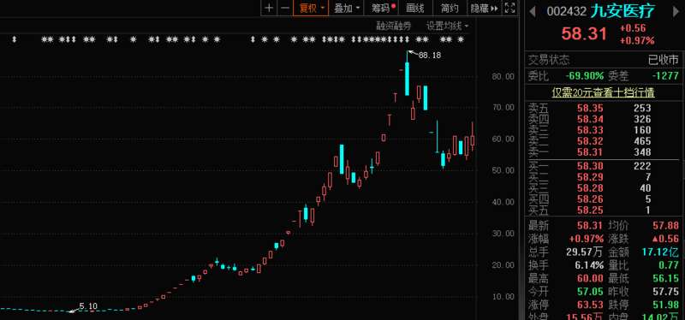Toggle 画线 drawing tools

[x=415, y=8]
